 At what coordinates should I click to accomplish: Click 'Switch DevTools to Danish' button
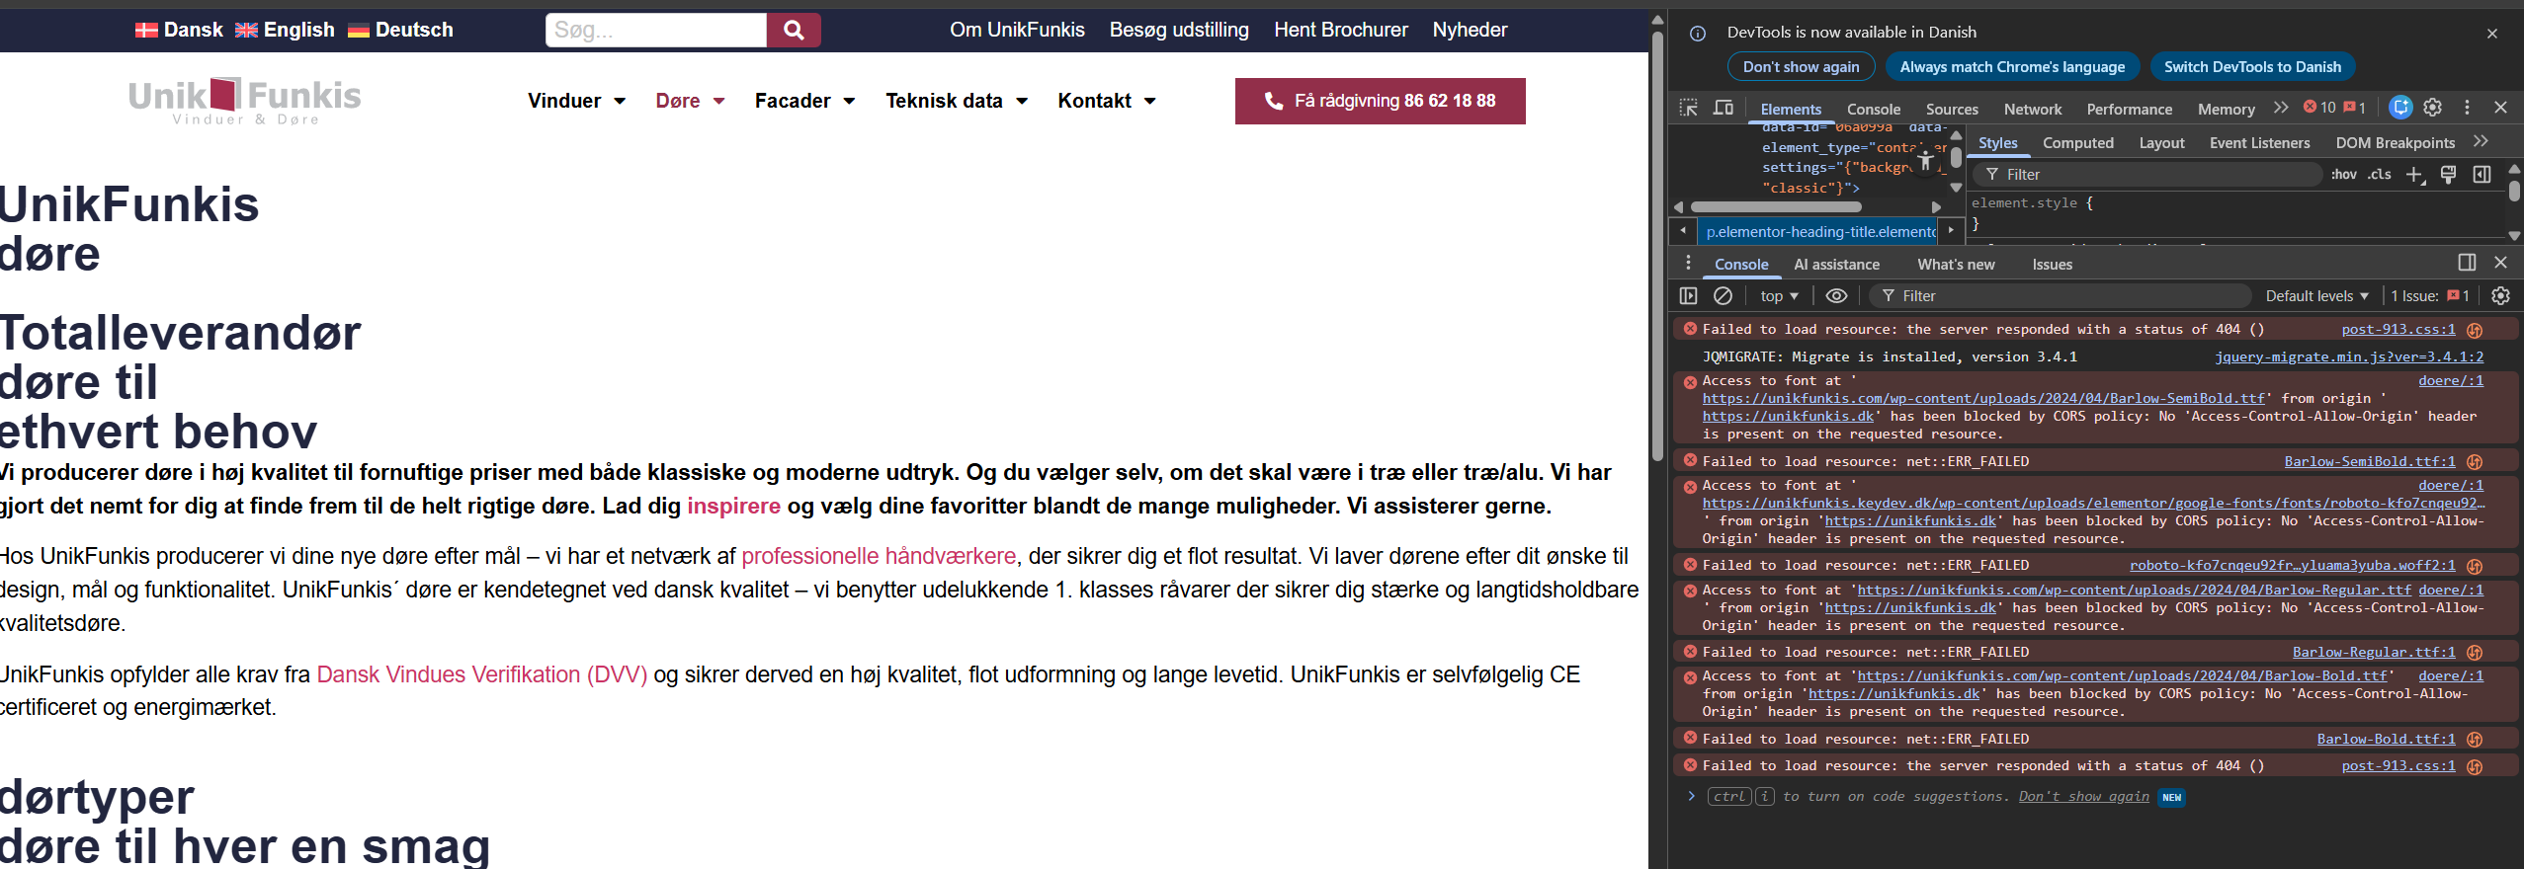[2252, 67]
